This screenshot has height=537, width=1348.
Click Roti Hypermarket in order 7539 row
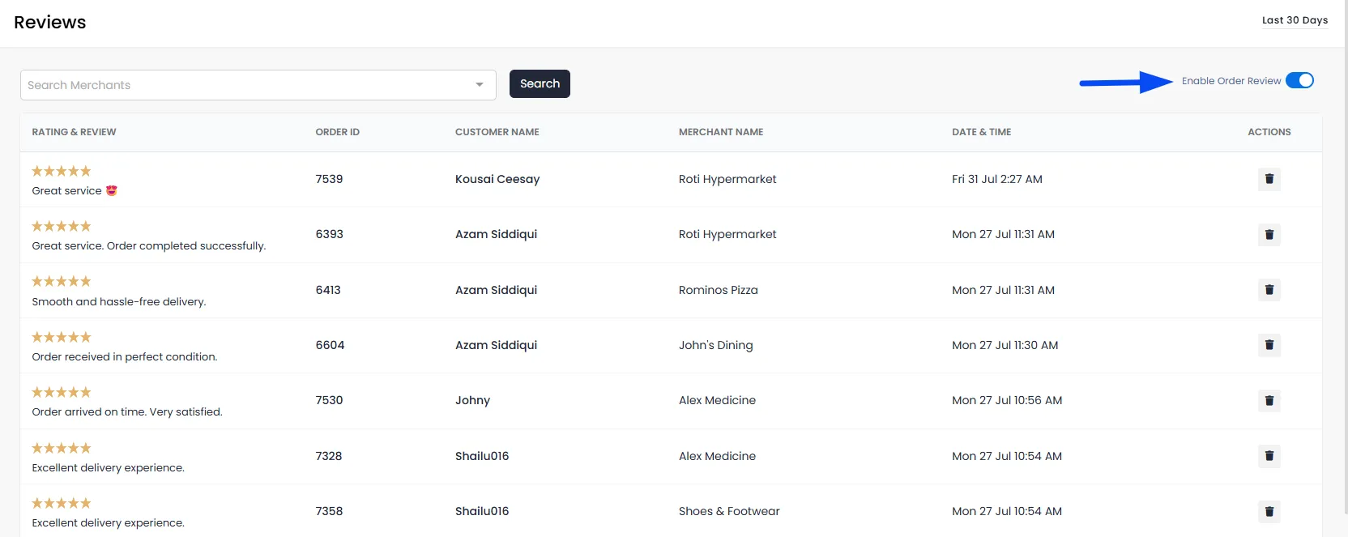coord(727,179)
